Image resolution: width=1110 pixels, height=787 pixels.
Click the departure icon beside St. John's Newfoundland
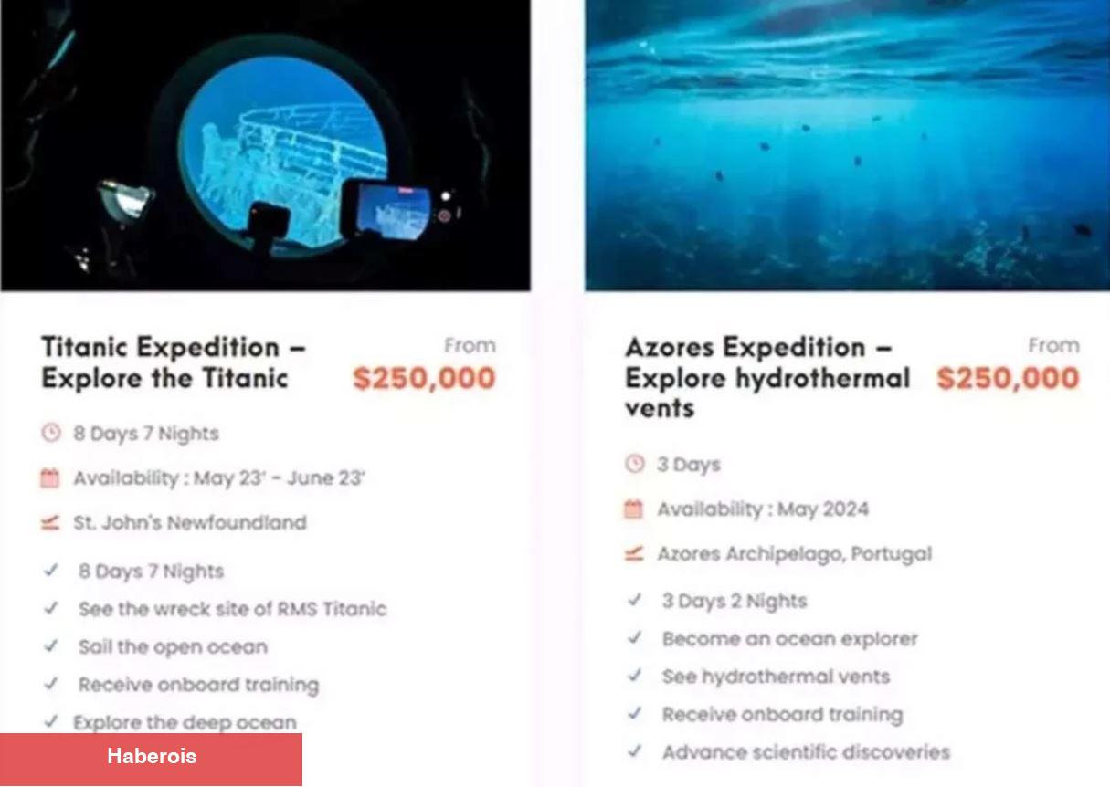[50, 523]
